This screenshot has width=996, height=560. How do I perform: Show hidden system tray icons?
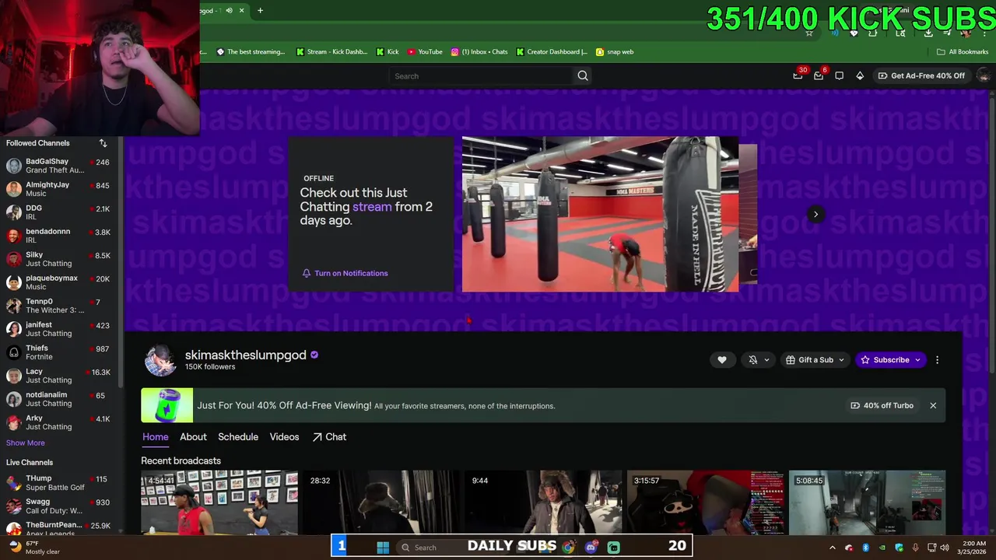(832, 548)
